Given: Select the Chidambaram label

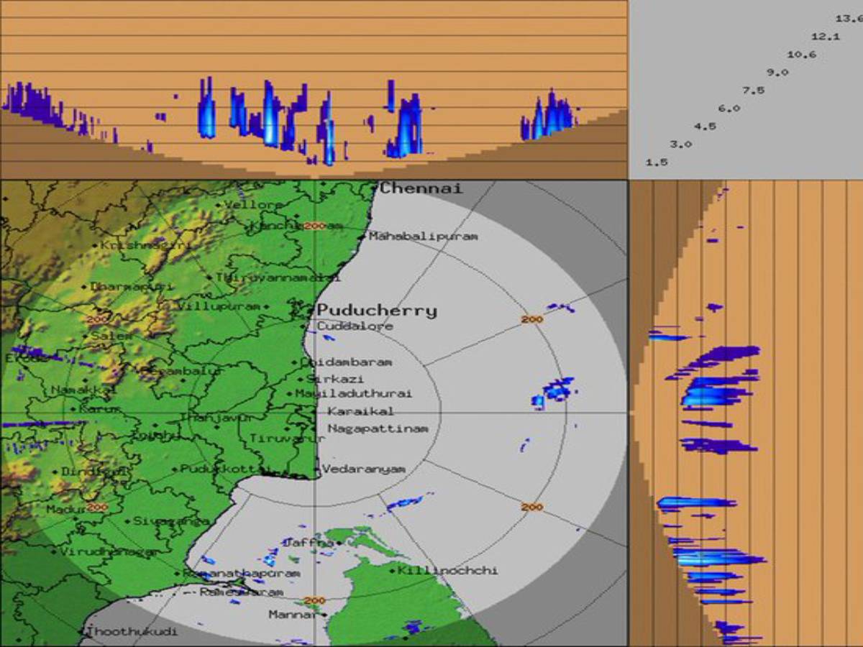Looking at the screenshot, I should pos(346,362).
